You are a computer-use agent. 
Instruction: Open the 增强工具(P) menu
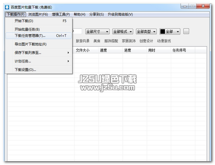pos(61,14)
